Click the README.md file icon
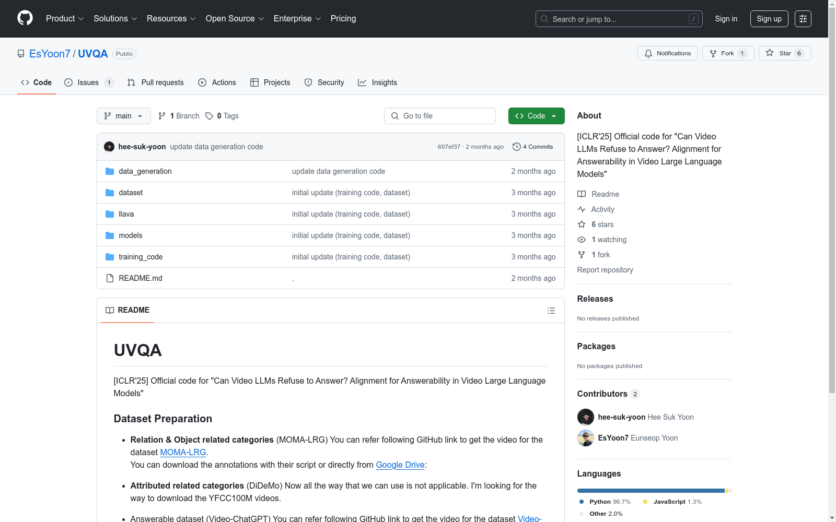The image size is (836, 522). [110, 278]
